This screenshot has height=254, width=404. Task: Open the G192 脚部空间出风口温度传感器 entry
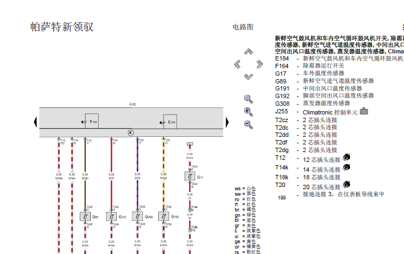[324, 96]
